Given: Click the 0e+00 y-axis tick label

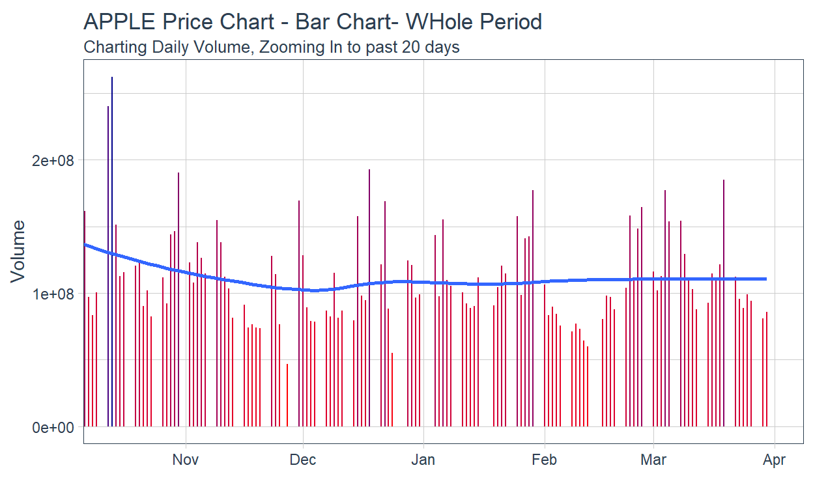Looking at the screenshot, I should coord(53,427).
